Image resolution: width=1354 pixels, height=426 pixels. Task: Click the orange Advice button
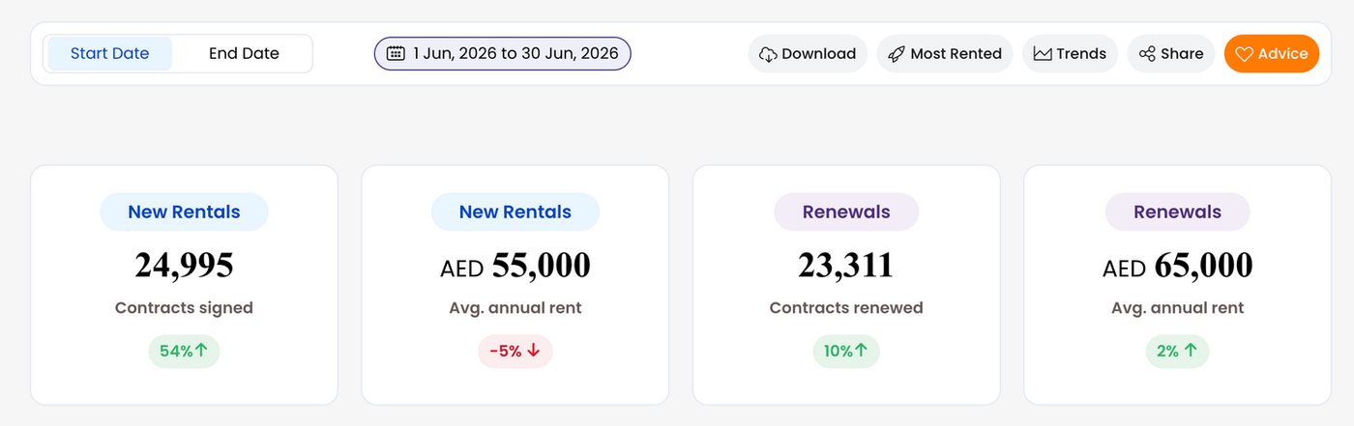[1272, 53]
